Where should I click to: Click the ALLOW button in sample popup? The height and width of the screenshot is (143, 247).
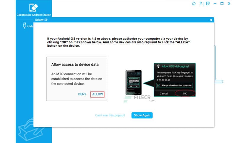pyautogui.click(x=97, y=94)
